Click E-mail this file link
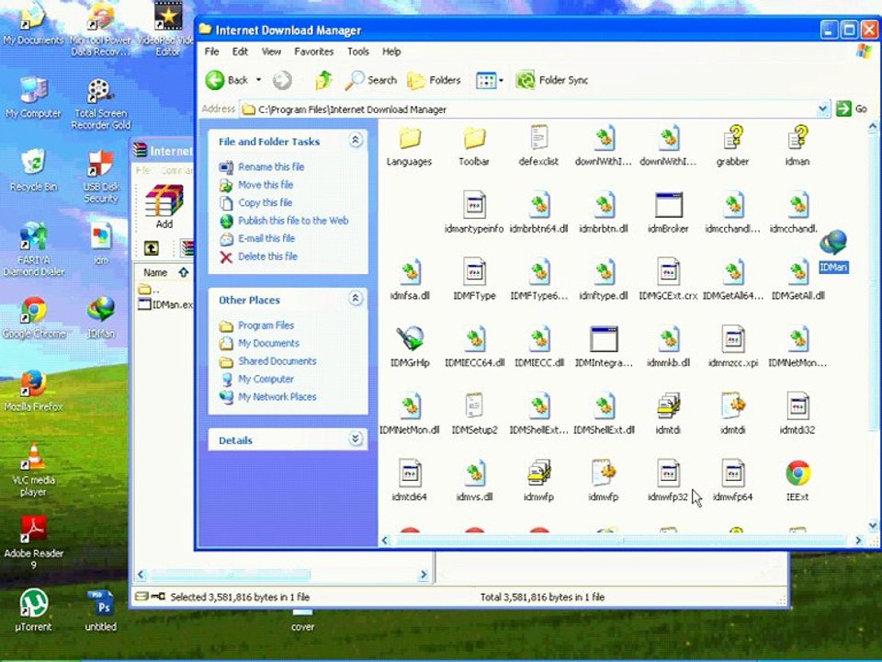882x662 pixels. (x=266, y=238)
